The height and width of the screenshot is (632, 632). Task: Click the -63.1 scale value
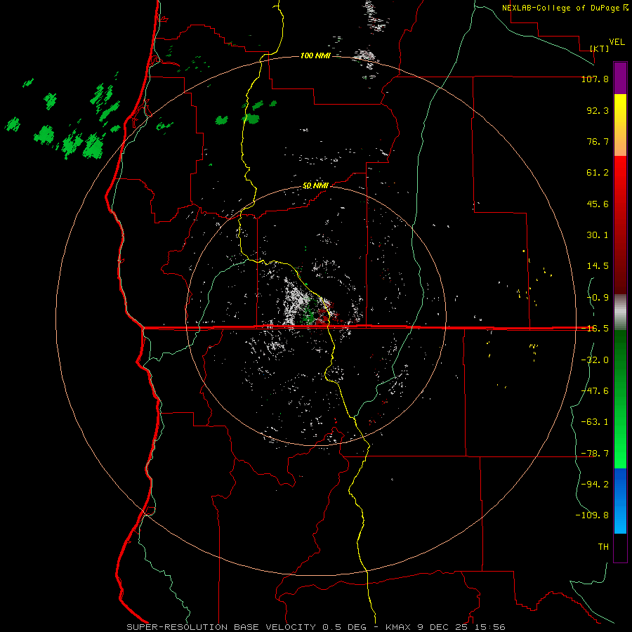tap(595, 422)
